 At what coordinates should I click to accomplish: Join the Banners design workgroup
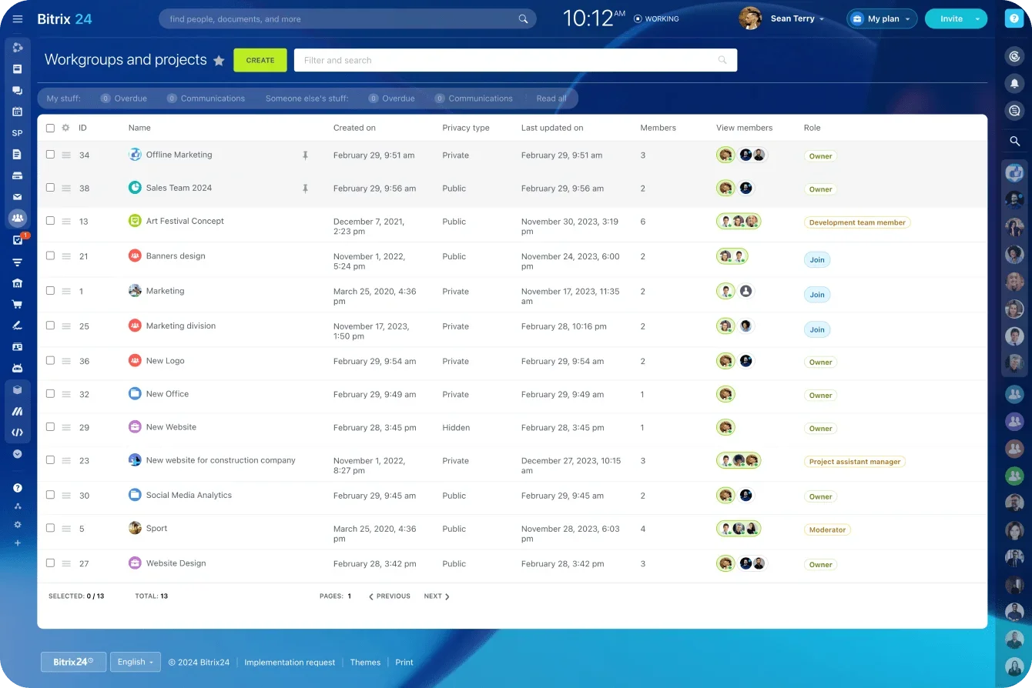pos(816,260)
